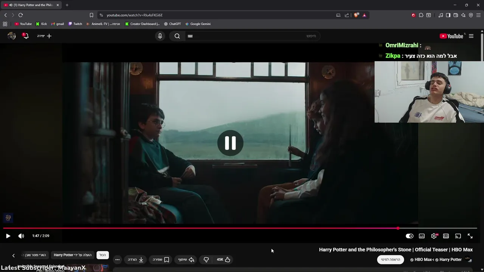Click the red recording extension icon

(413, 15)
